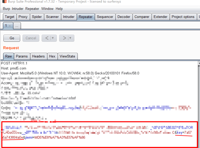Expand the forward history dropdown arrow
This screenshot has width=200, height=148.
pyautogui.click(x=70, y=38)
